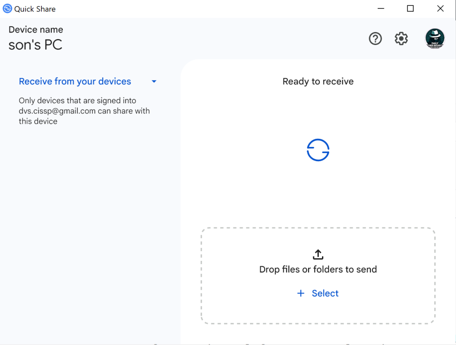Click the plus icon beside Select
Screen dimensions: 456x345
pyautogui.click(x=301, y=293)
